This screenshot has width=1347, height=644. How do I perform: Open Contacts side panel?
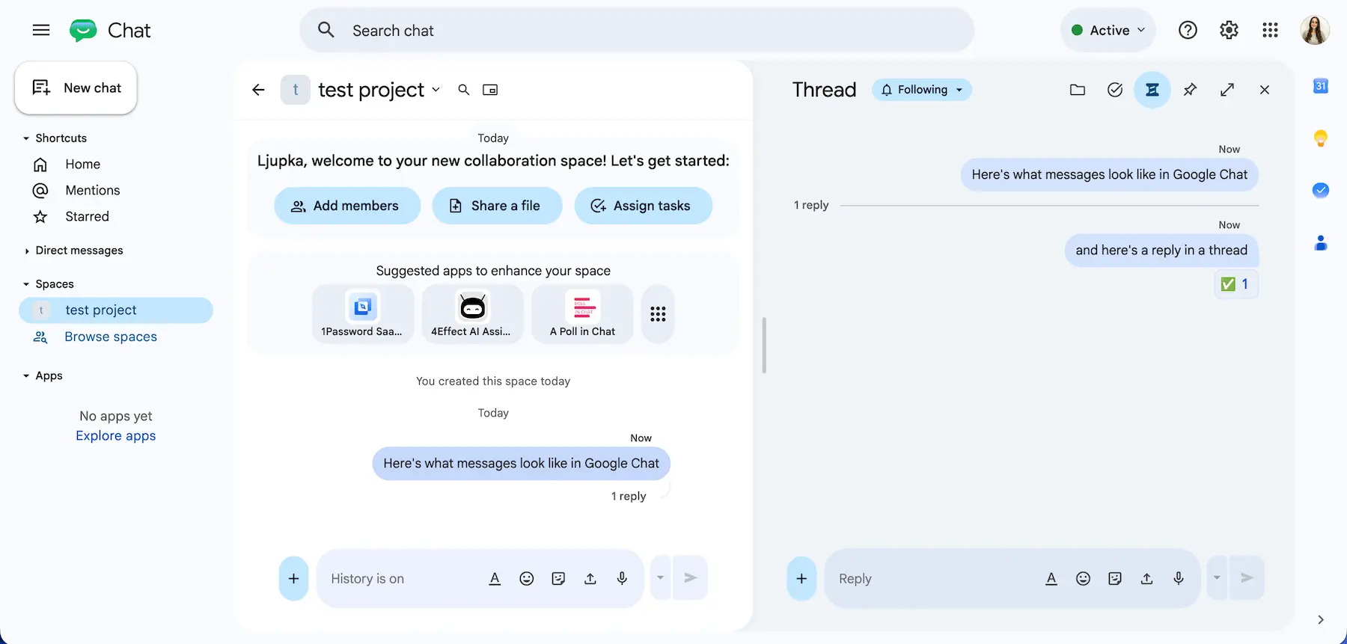click(x=1321, y=243)
